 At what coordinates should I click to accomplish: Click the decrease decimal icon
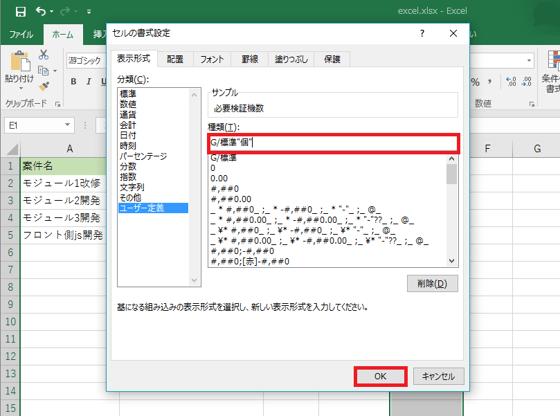click(527, 82)
